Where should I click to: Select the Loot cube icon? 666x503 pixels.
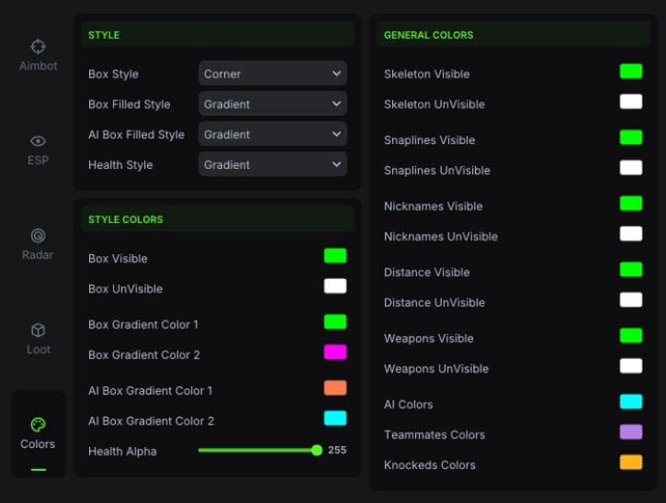[x=38, y=330]
